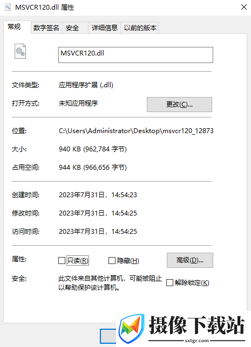The height and width of the screenshot is (347, 251).
Task: Click the 更改(C)... button
Action: click(x=179, y=105)
